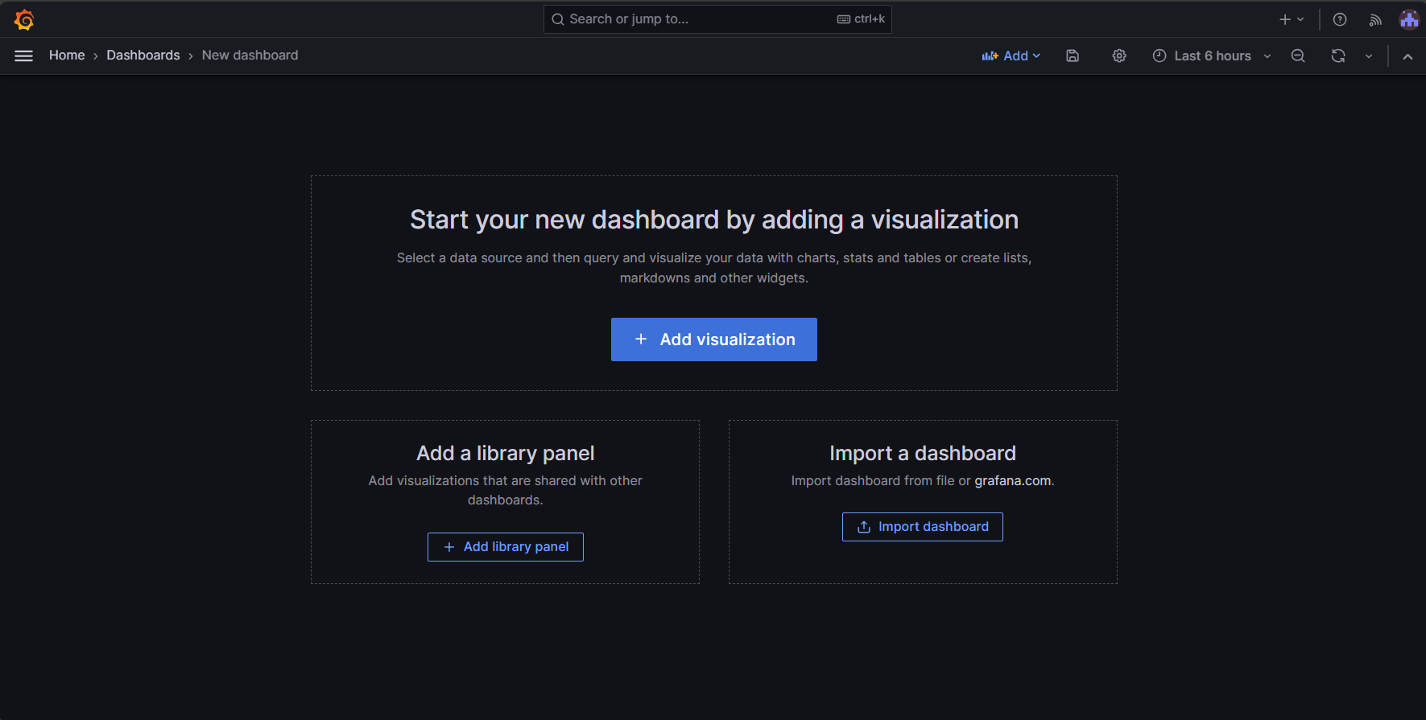The width and height of the screenshot is (1426, 720).
Task: Save the dashboard using the disk icon
Action: tap(1073, 56)
